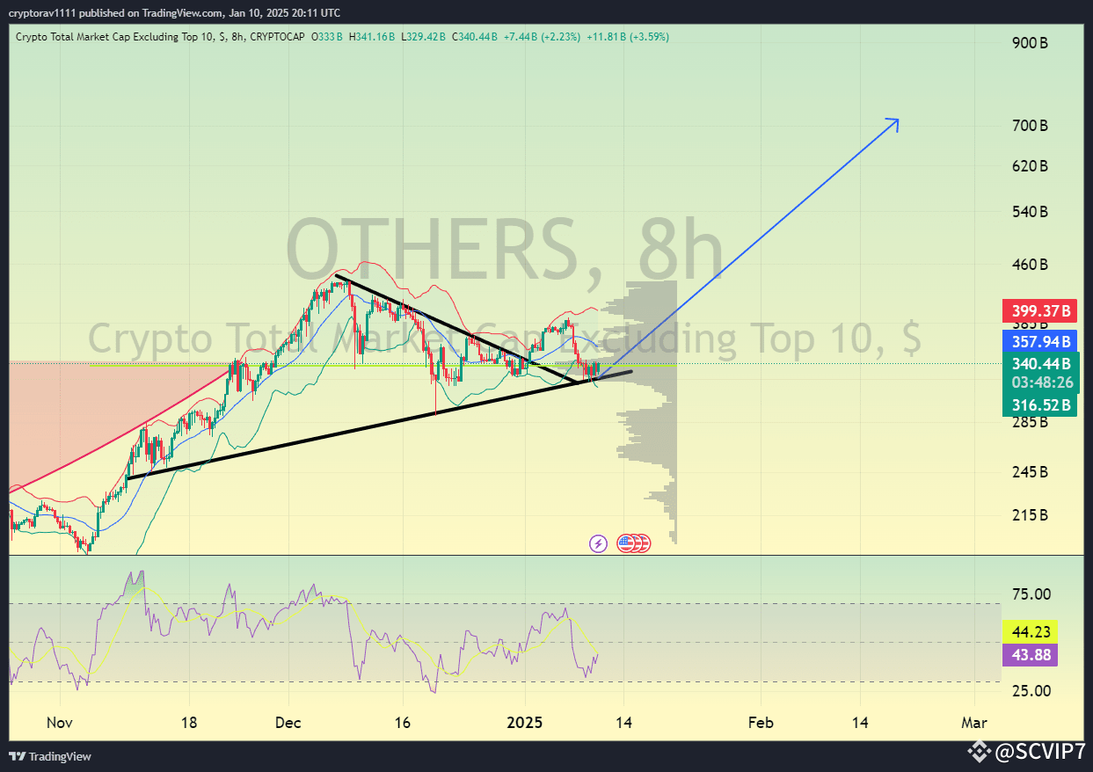Image resolution: width=1093 pixels, height=772 pixels.
Task: Click the TradingView logo at bottom left
Action: (x=50, y=756)
